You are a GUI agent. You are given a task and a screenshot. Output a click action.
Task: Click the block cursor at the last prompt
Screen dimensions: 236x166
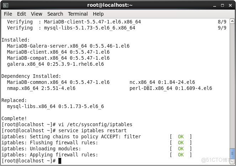pos(60,161)
